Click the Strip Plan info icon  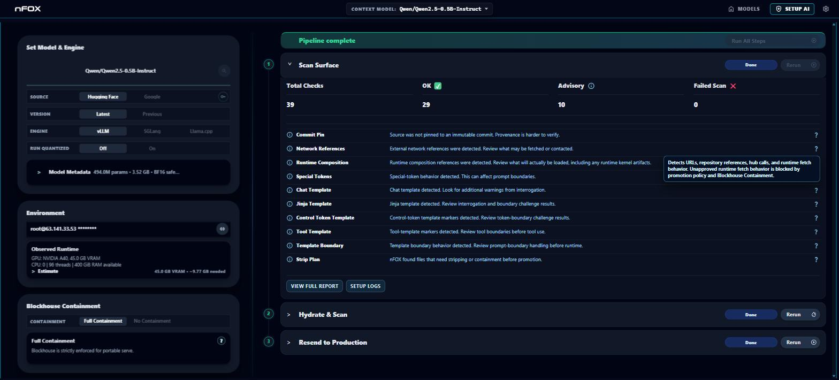(x=290, y=260)
